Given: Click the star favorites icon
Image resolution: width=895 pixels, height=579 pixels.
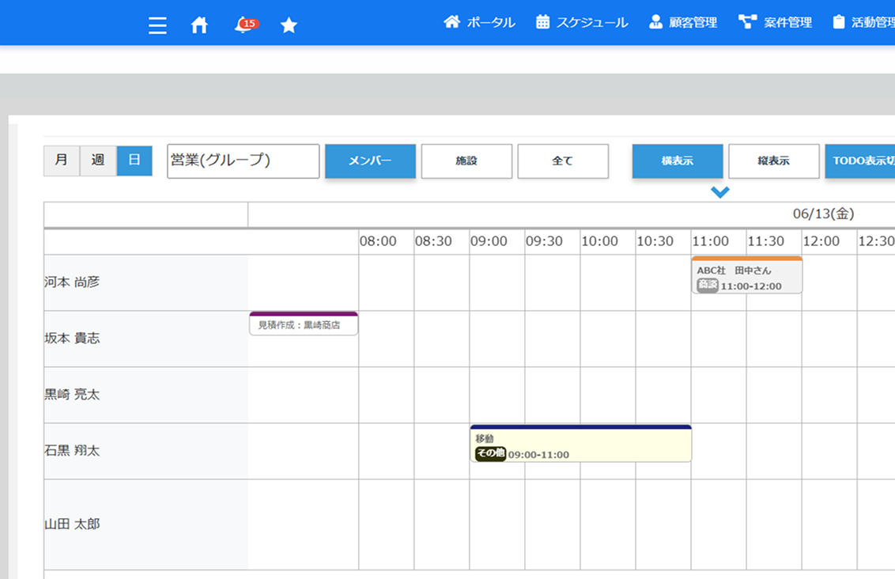Looking at the screenshot, I should click(289, 25).
